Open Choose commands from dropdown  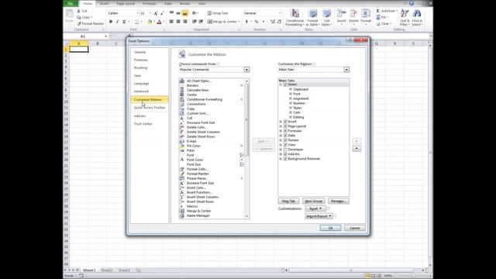click(246, 70)
